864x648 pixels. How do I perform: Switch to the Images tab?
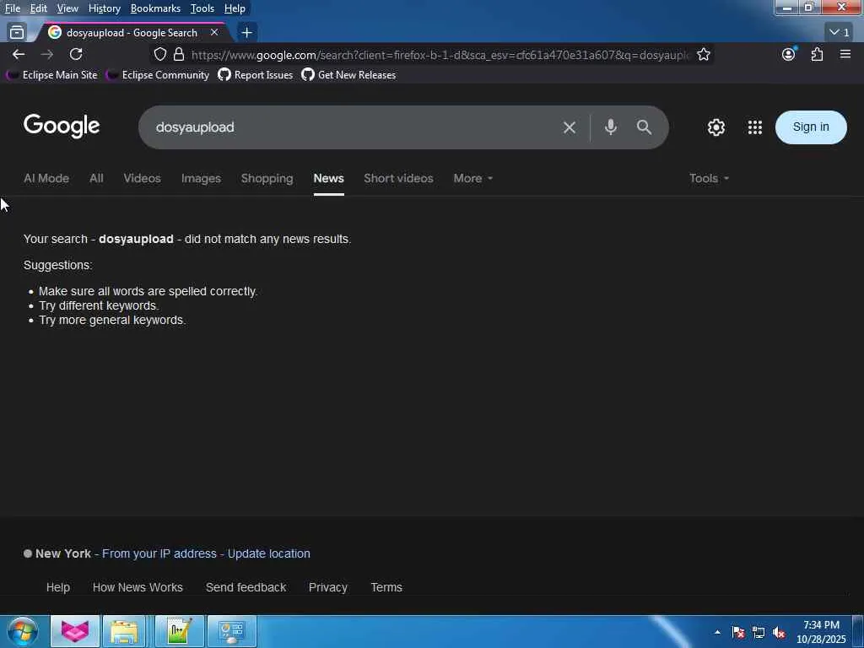click(x=201, y=179)
